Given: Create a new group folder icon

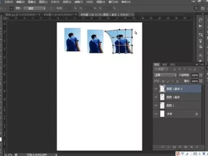Looking at the screenshot, I should click(x=186, y=147).
